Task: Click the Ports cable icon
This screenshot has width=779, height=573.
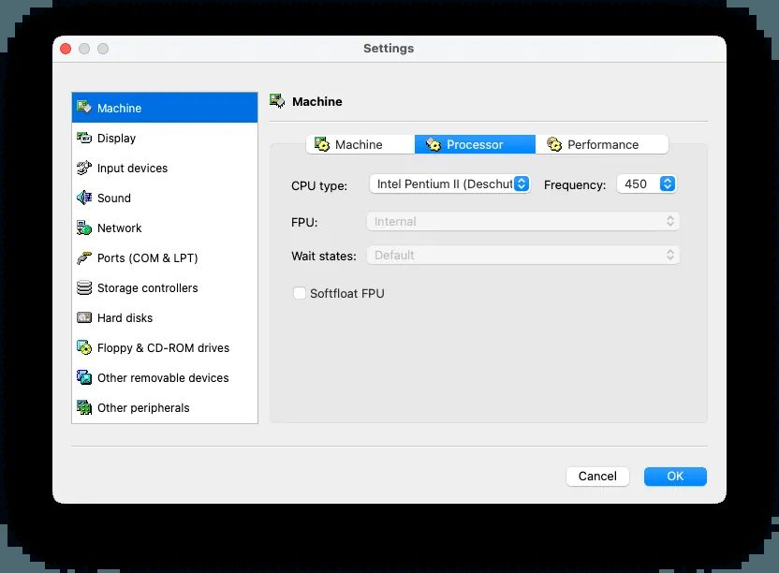Action: (84, 257)
